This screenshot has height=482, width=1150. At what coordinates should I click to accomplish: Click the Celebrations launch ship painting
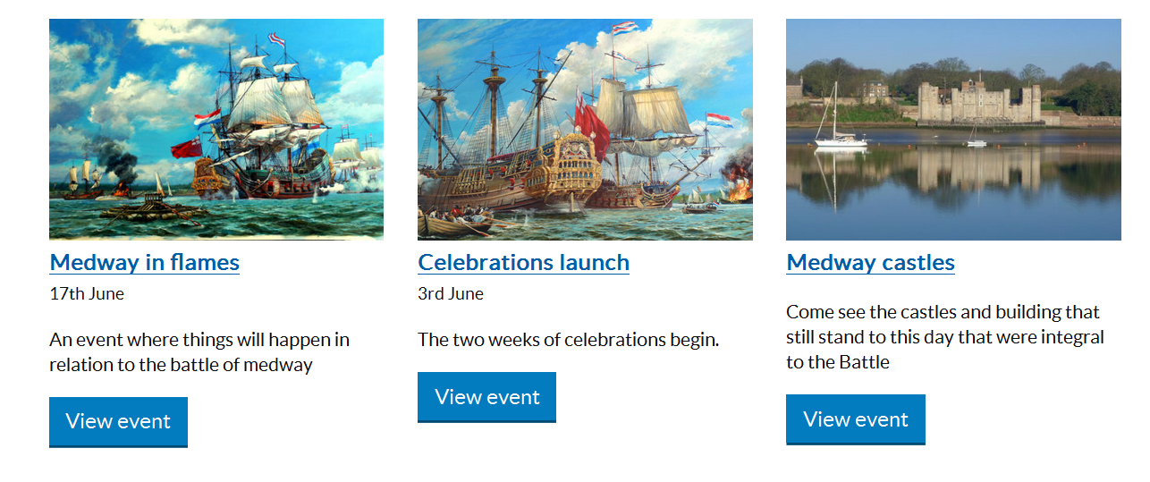click(x=585, y=129)
